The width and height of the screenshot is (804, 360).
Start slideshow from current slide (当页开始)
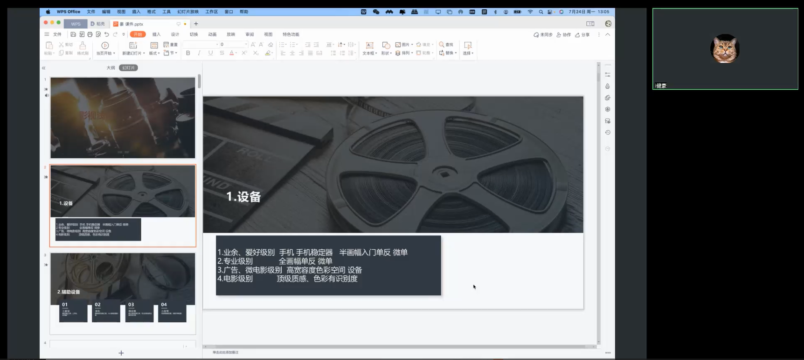click(105, 46)
